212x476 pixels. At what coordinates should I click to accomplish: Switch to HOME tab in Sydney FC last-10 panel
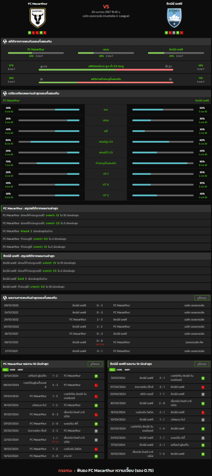119,370
